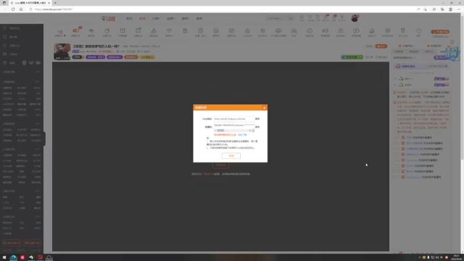The height and width of the screenshot is (261, 464).
Task: Click the alarm clock toolbar icon
Action: 122,31
